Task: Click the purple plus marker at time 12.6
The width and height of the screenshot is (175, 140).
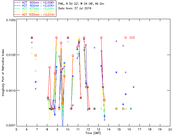Action: [94, 48]
